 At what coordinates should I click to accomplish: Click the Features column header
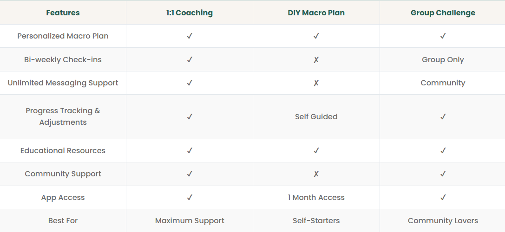(x=63, y=13)
